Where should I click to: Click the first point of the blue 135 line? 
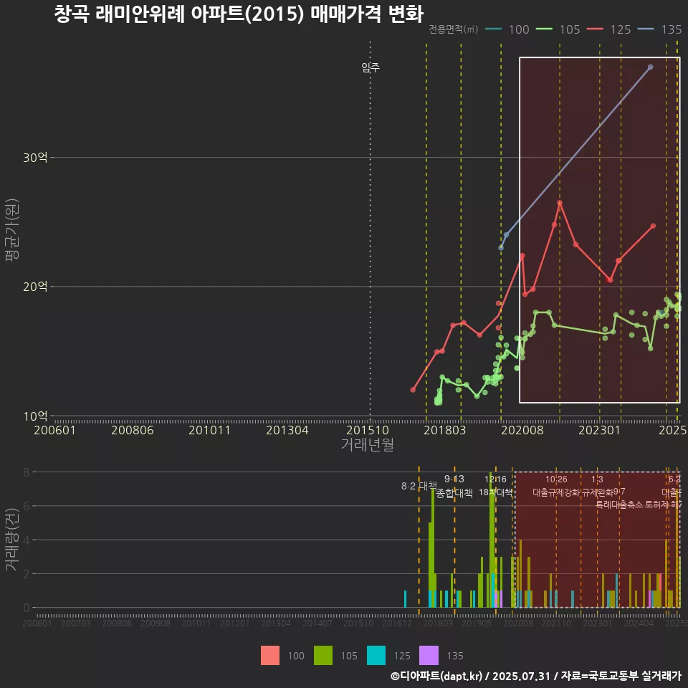(501, 248)
